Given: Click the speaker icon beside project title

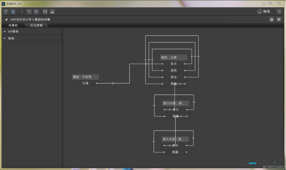Looking at the screenshot, I should coord(6,20).
